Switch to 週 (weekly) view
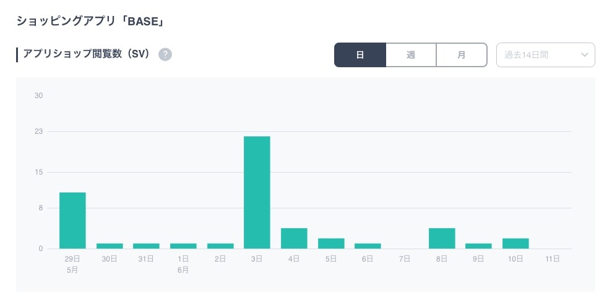Screen dimensions: 612x301 click(411, 54)
